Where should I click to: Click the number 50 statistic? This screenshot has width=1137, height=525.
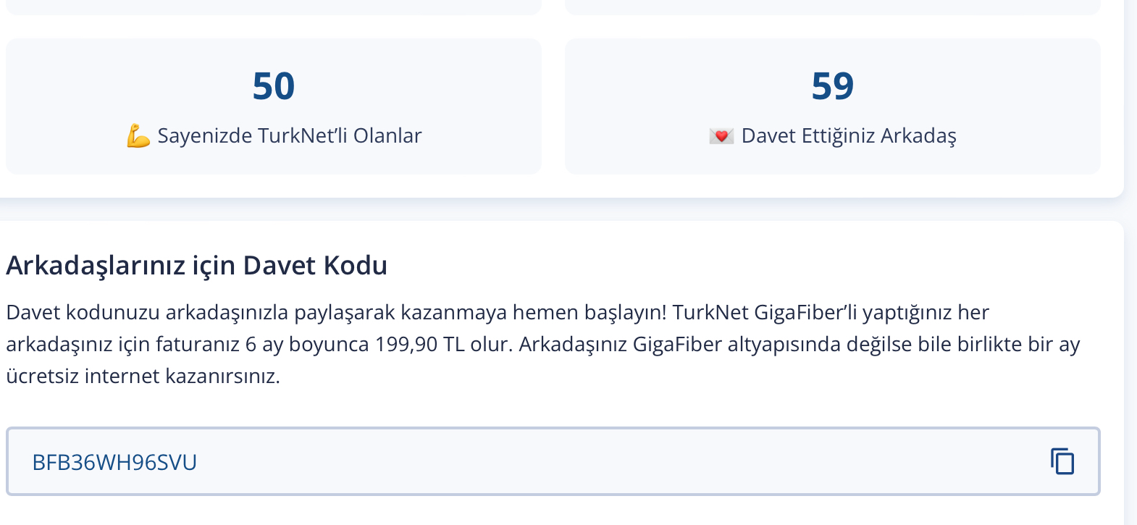(x=274, y=86)
